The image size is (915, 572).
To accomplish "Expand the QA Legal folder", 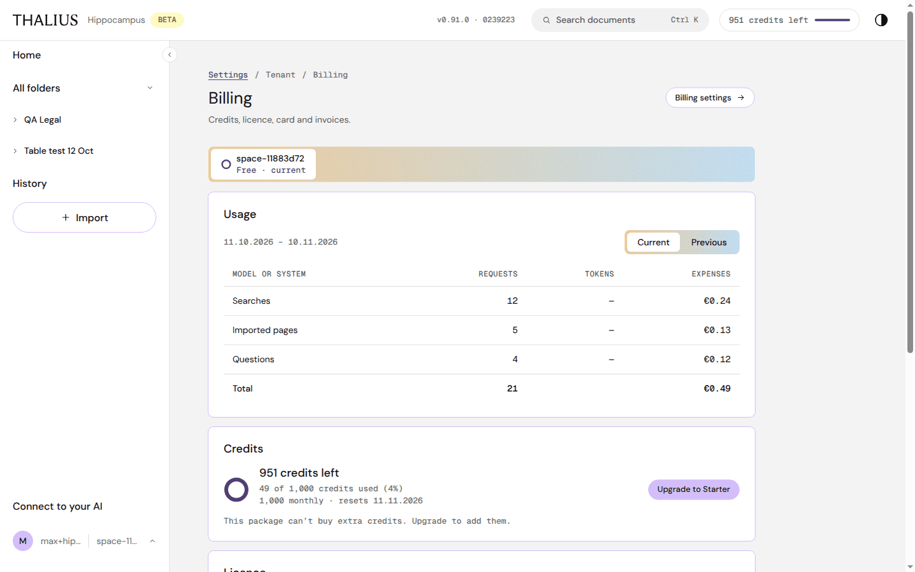I will click(15, 119).
